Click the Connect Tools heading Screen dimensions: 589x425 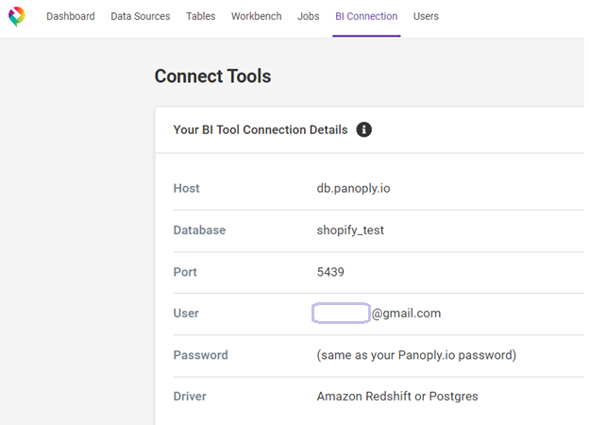coord(212,76)
